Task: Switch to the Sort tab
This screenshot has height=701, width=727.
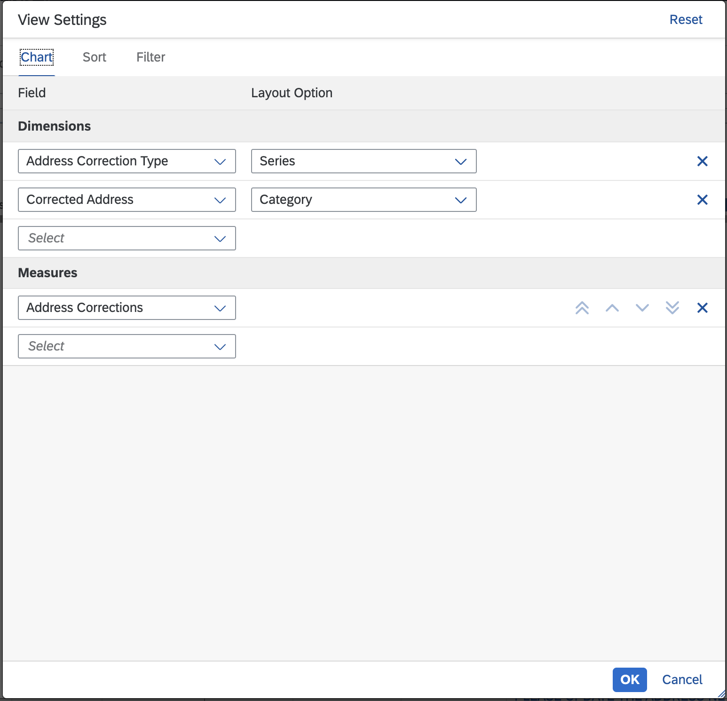Action: click(x=94, y=57)
